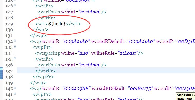Screen dimensions: 195x100
Task: Place cursor in "eastAsia" value on line 136
Action: click(x=90, y=65)
